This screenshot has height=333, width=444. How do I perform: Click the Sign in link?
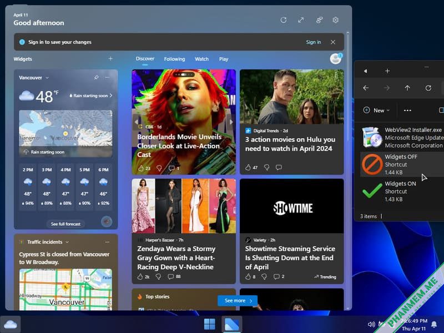point(314,42)
